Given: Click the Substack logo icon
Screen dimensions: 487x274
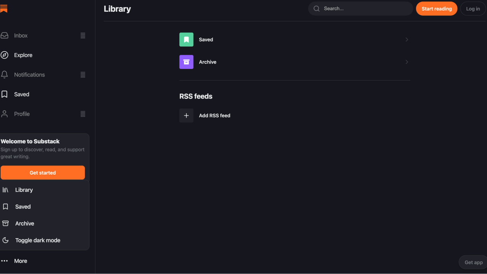Looking at the screenshot, I should [5, 8].
